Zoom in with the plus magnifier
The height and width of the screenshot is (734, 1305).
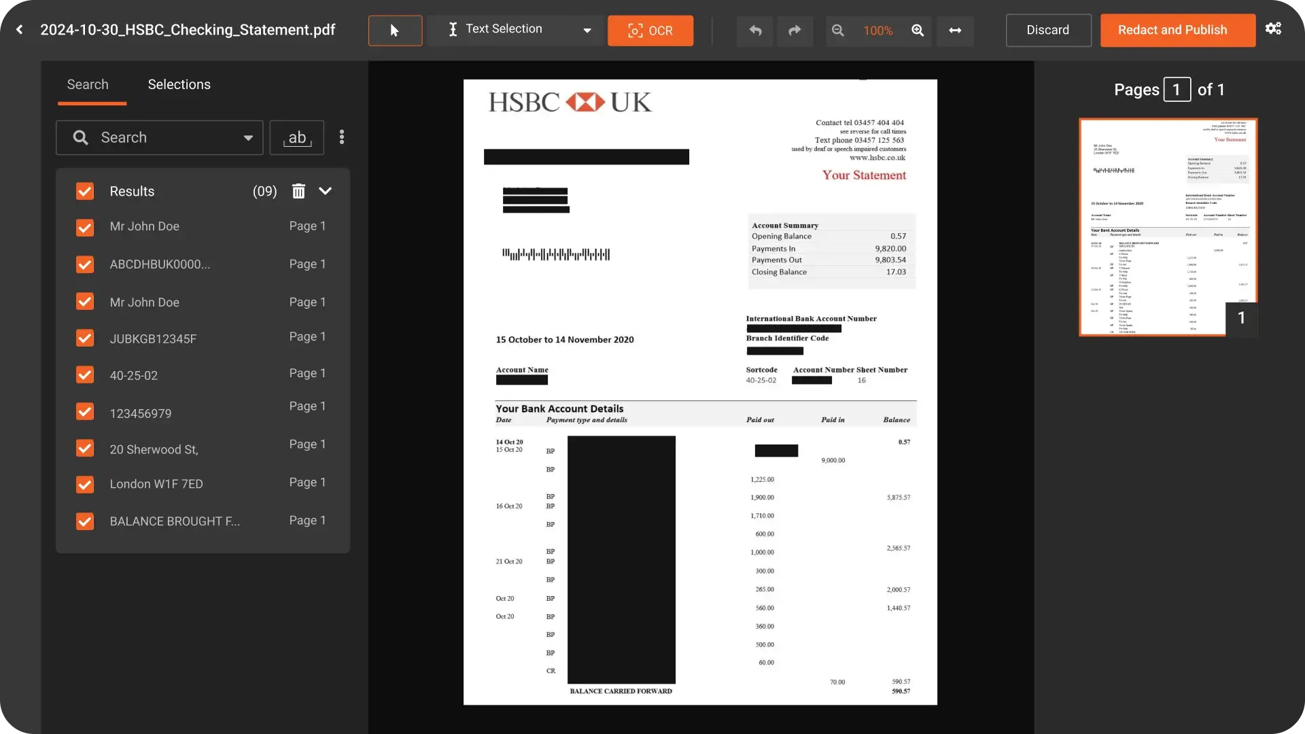(918, 31)
